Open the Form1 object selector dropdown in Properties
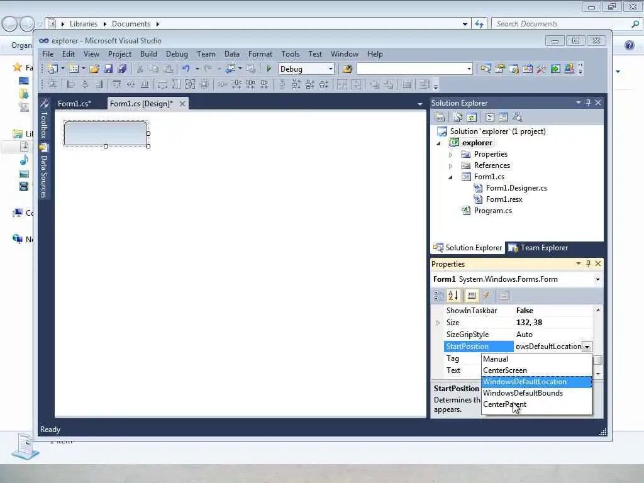This screenshot has width=644, height=483. click(x=597, y=279)
